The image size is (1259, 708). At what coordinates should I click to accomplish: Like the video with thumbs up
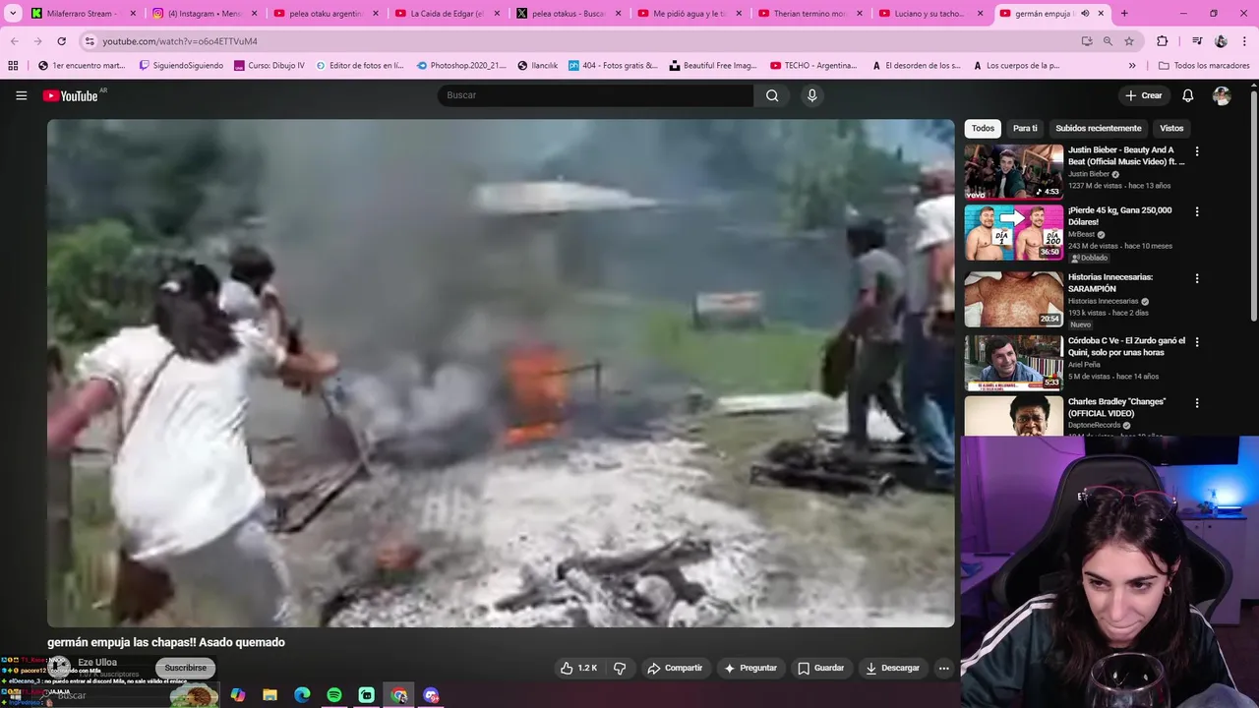coord(579,668)
